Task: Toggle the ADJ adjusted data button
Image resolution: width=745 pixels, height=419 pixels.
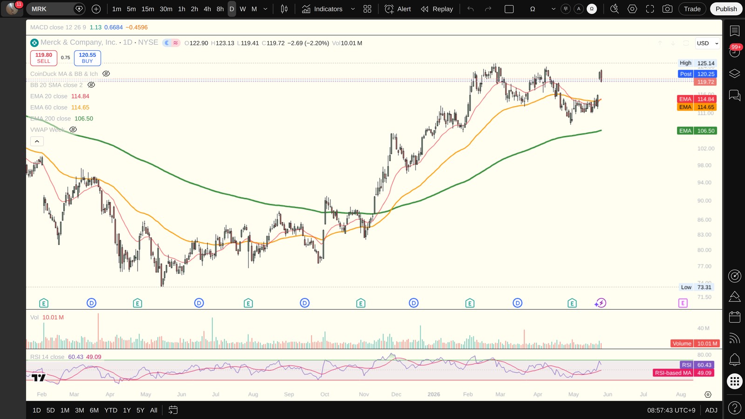Action: pos(711,410)
